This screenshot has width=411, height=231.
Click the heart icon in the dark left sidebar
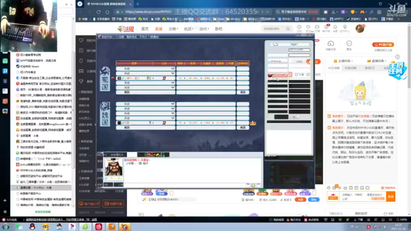coord(81,40)
